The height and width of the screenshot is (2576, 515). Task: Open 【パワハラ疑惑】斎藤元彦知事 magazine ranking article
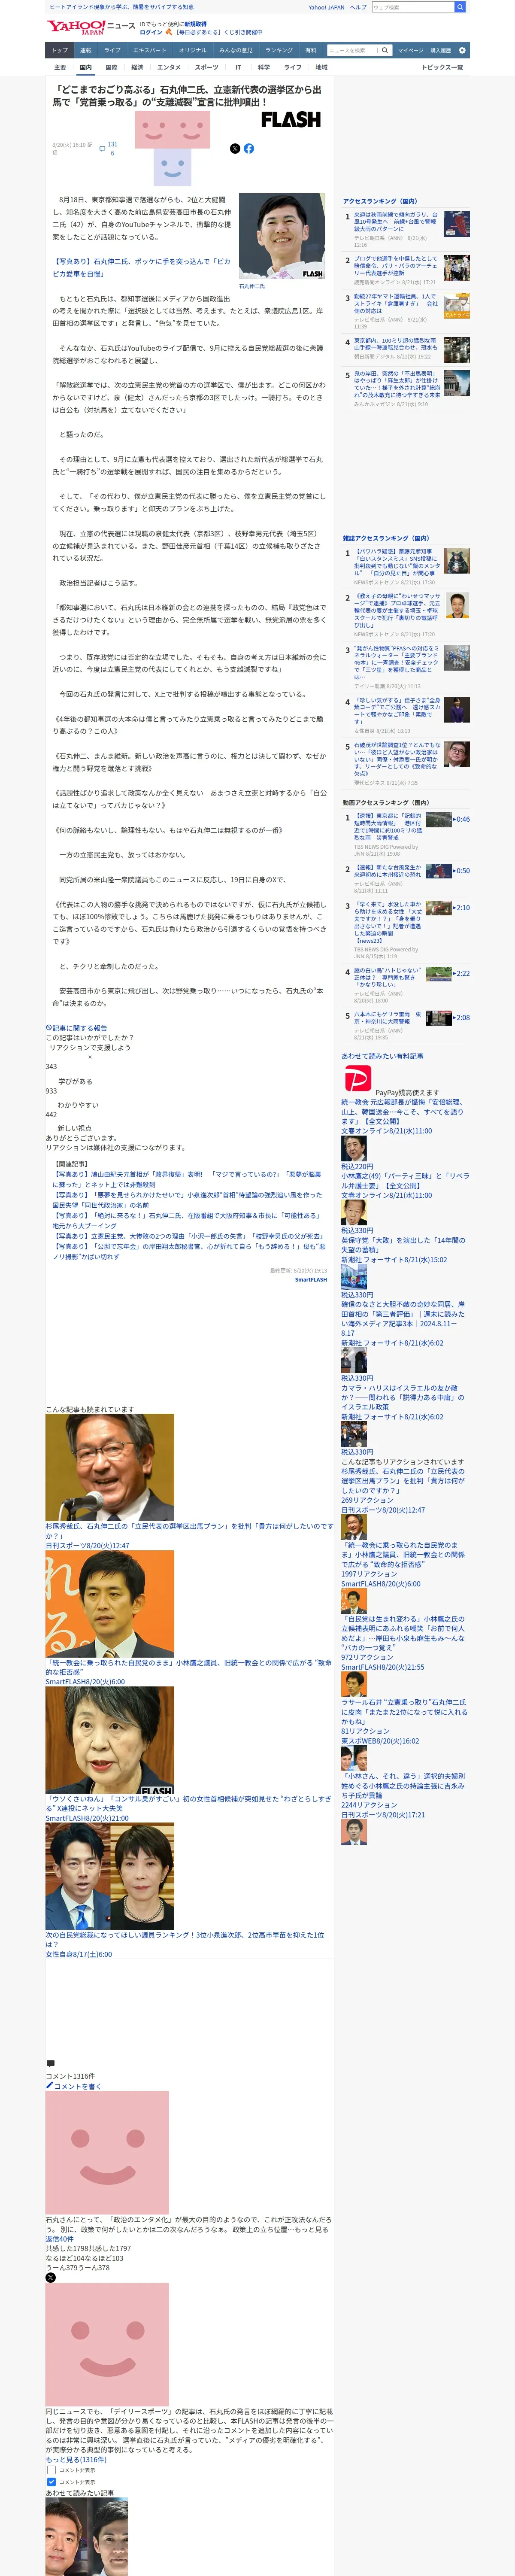pyautogui.click(x=396, y=563)
